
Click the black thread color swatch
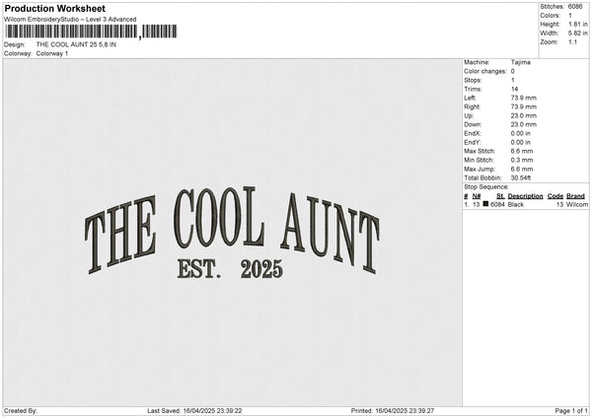[485, 204]
